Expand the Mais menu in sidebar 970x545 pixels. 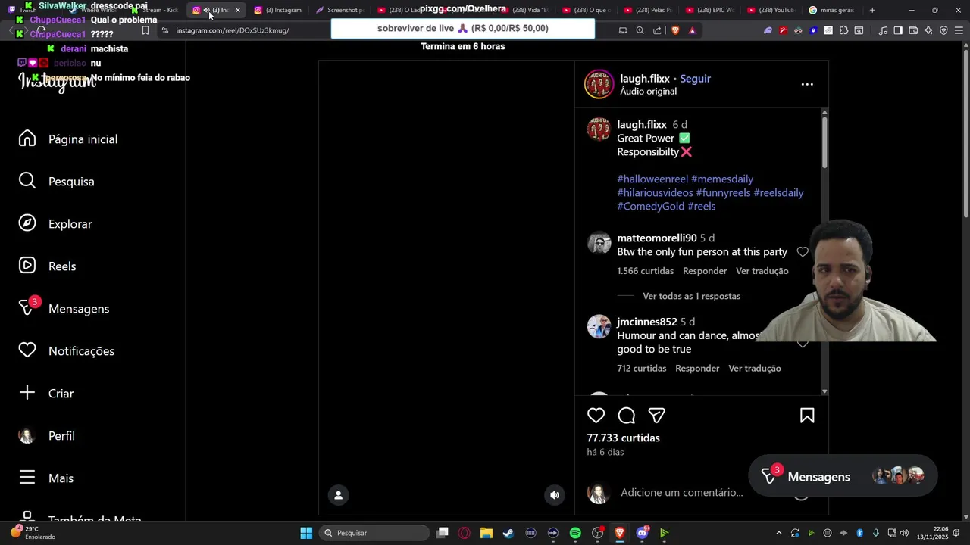click(x=61, y=478)
